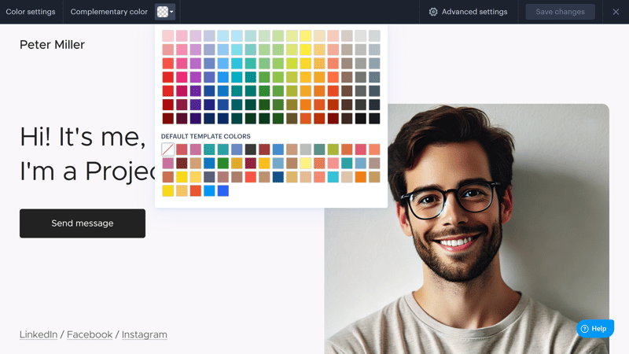Select the no-color crossed-out swatch
629x354 pixels.
(x=168, y=149)
